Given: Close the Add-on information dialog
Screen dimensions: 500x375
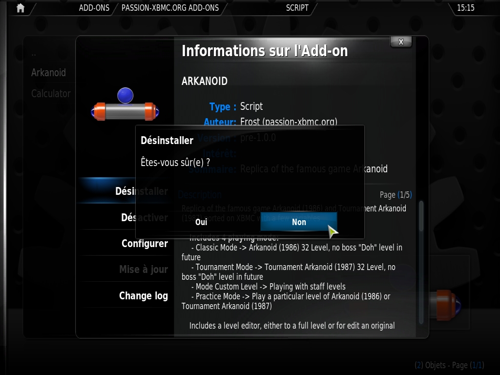Looking at the screenshot, I should click(x=401, y=42).
